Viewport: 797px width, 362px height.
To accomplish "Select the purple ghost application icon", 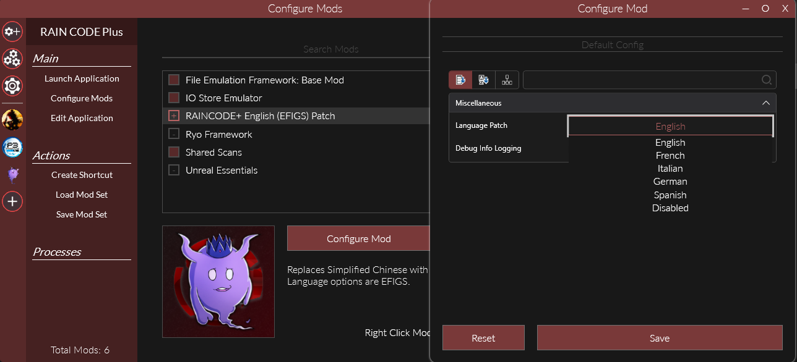I will 12,175.
